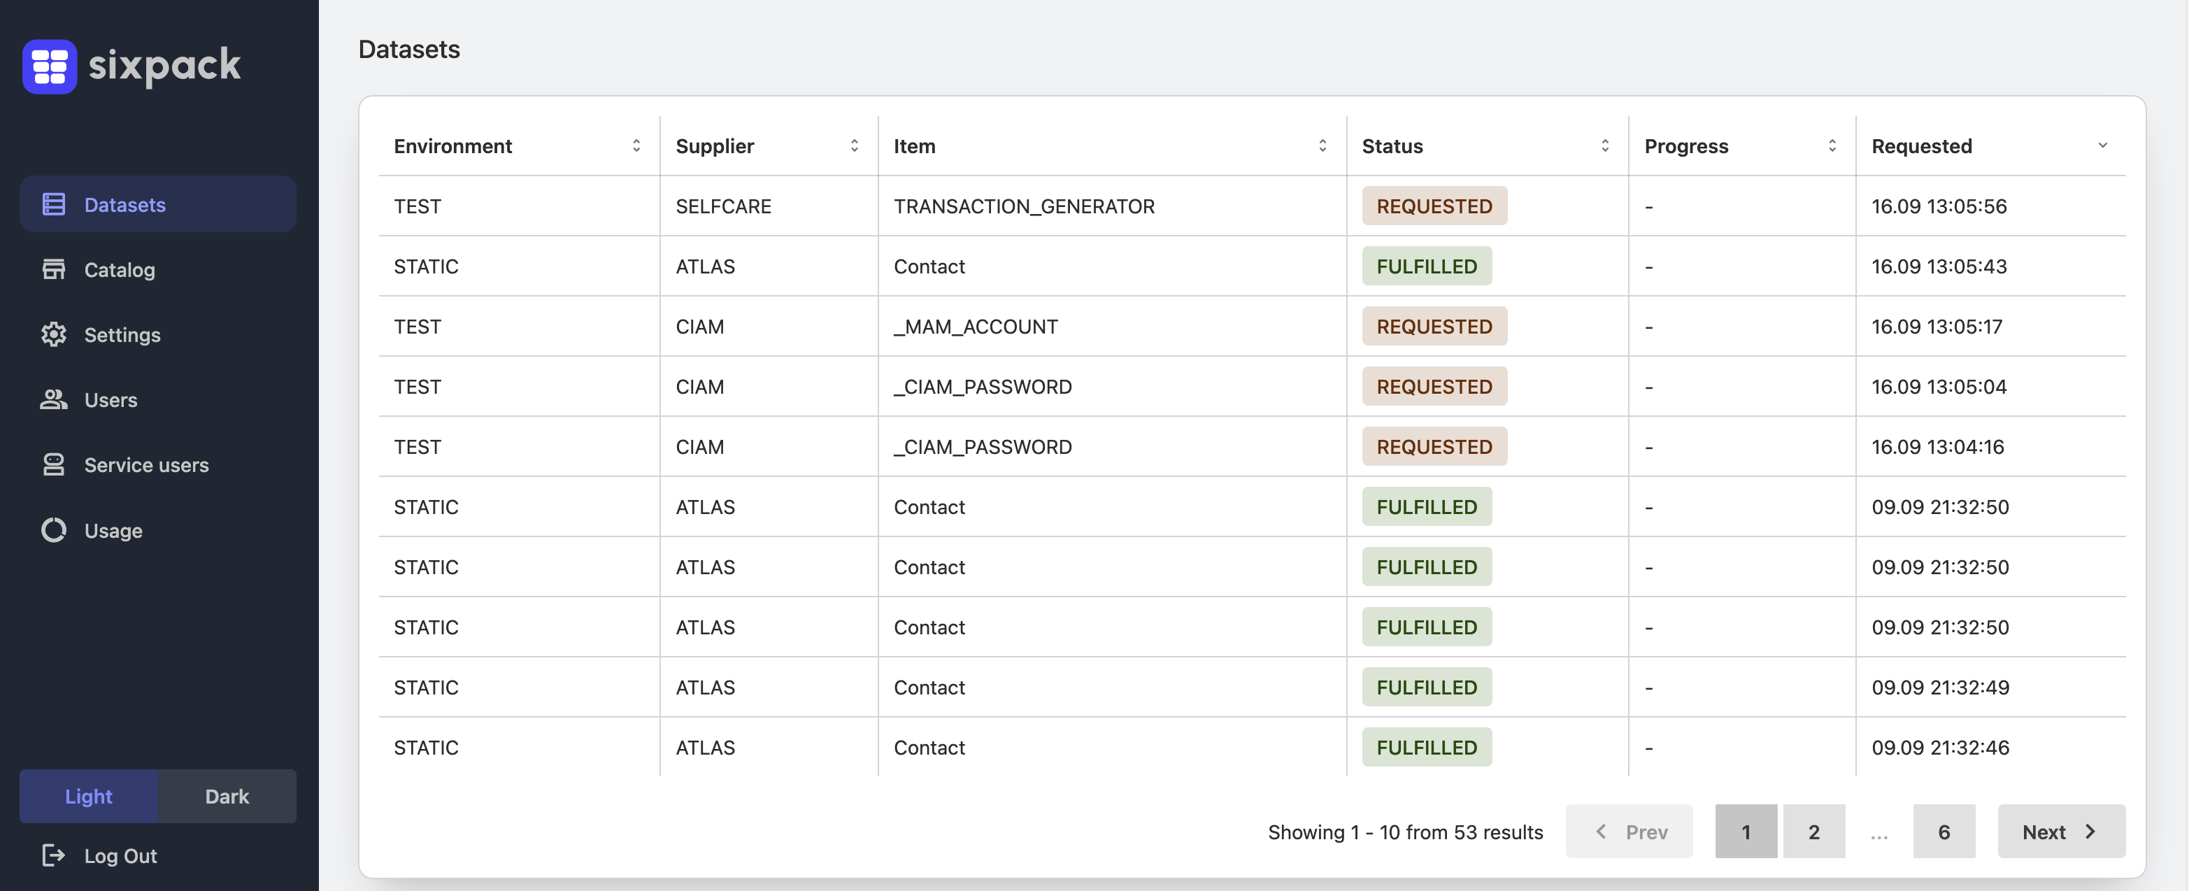The width and height of the screenshot is (2189, 891).
Task: Click the Users people icon
Action: tap(54, 399)
